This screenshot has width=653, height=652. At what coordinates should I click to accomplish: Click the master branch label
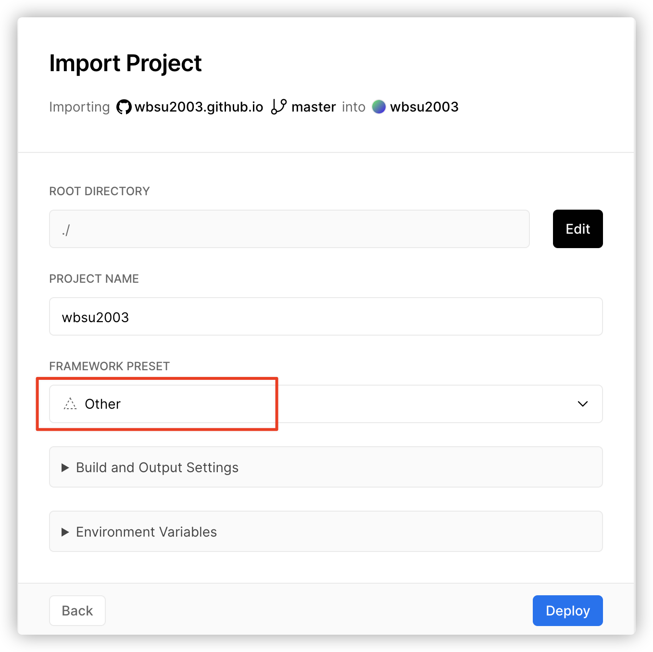click(314, 107)
